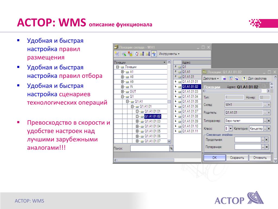Open the selection button for Категория
This screenshot has height=209, width=278.
click(265, 128)
